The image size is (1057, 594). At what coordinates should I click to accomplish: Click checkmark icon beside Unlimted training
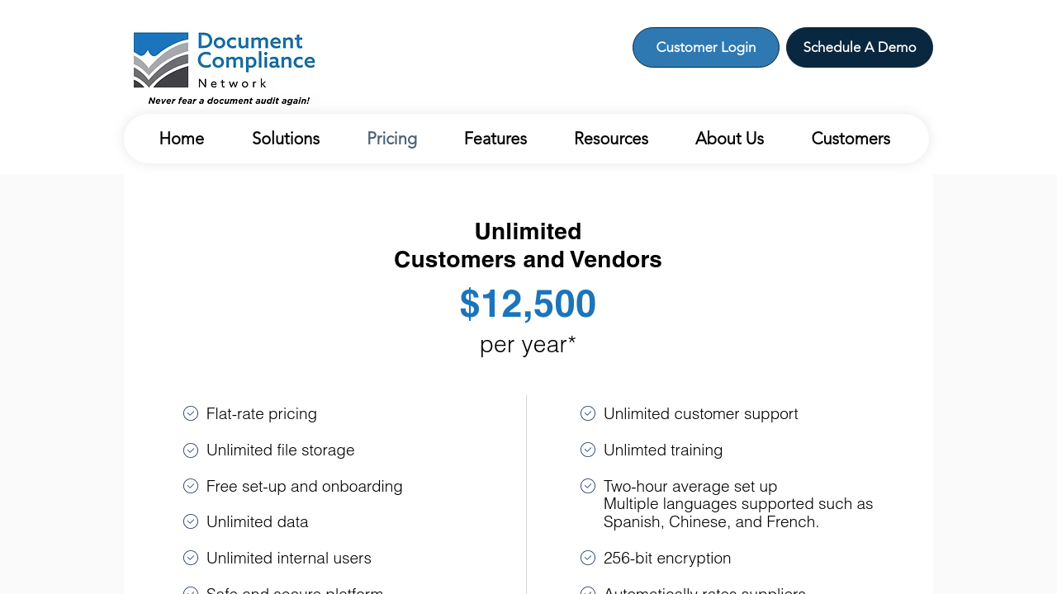[x=588, y=450]
